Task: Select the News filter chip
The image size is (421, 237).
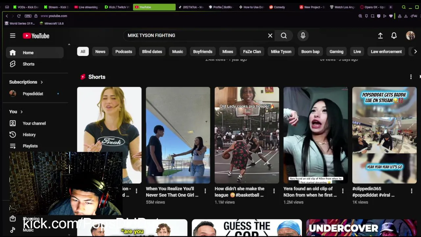Action: (100, 51)
